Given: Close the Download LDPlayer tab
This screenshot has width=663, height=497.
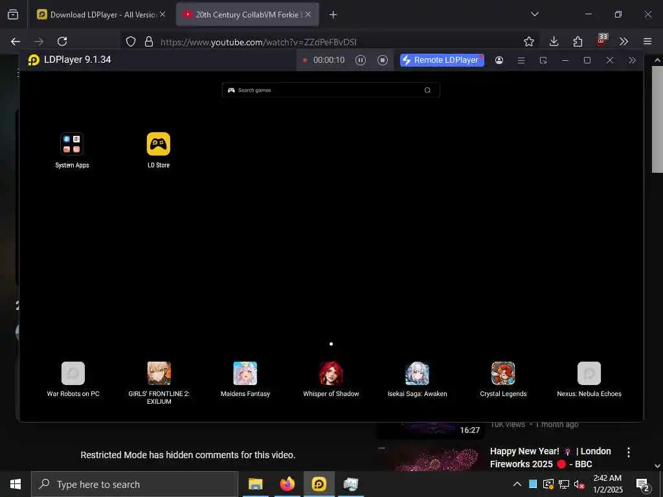Looking at the screenshot, I should click(x=163, y=14).
